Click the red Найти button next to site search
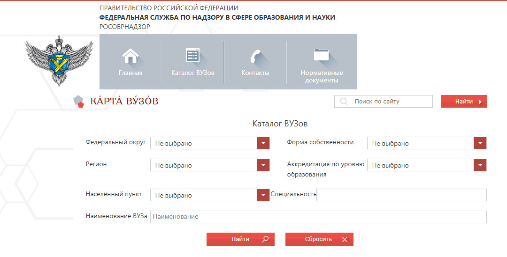The image size is (507, 257). [x=464, y=101]
